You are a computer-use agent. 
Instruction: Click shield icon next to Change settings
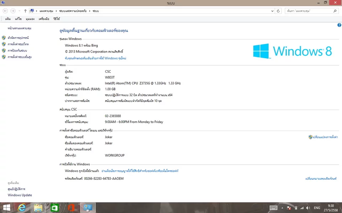click(x=310, y=137)
